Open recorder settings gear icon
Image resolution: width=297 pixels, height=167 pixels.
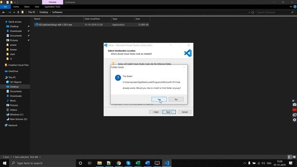pyautogui.click(x=294, y=120)
